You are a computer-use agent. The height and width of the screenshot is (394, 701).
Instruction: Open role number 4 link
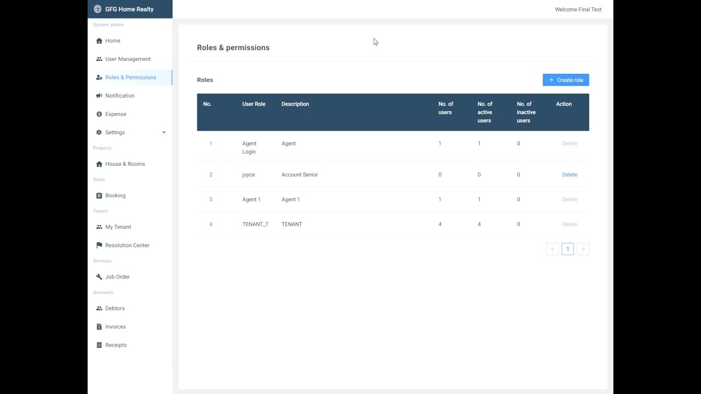point(211,224)
